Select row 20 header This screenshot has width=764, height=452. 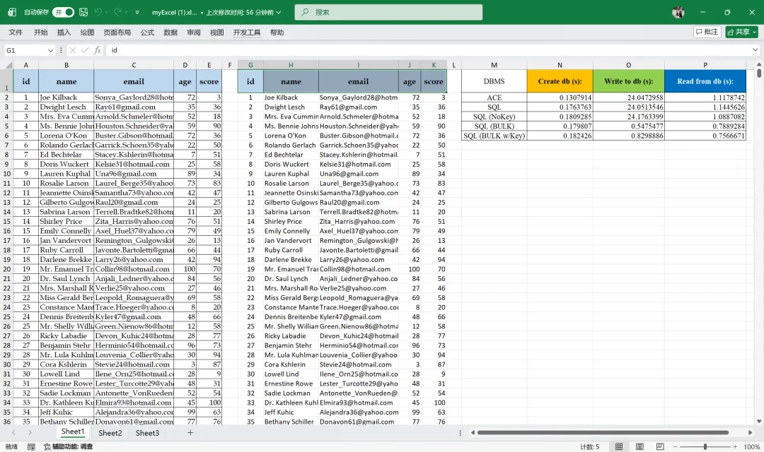click(7, 269)
